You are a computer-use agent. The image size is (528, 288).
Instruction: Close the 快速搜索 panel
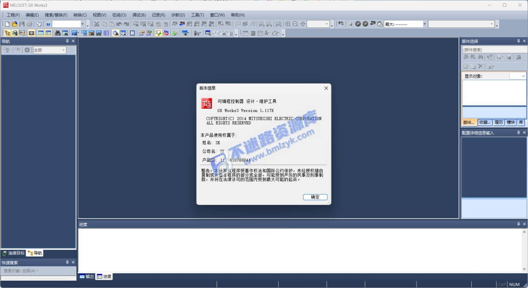tap(73, 262)
